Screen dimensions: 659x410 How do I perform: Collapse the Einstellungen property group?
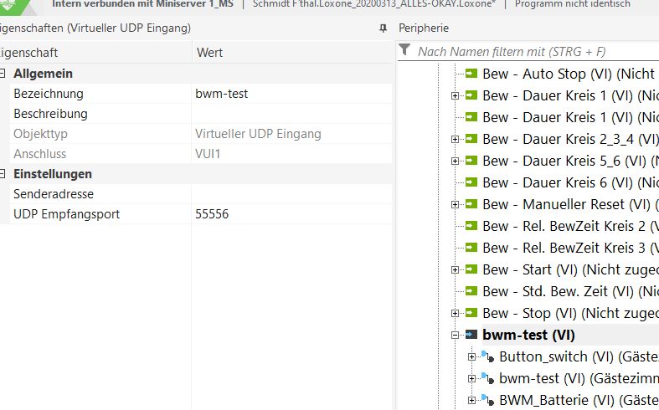[3, 174]
